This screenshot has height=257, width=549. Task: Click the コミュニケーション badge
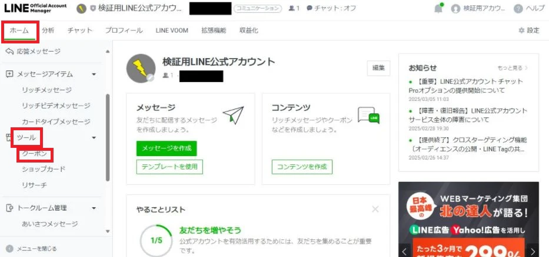258,9
